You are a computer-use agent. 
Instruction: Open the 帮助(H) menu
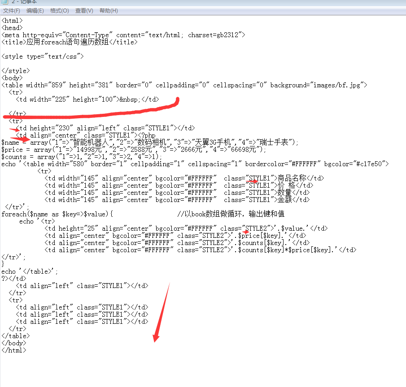pyautogui.click(x=109, y=11)
